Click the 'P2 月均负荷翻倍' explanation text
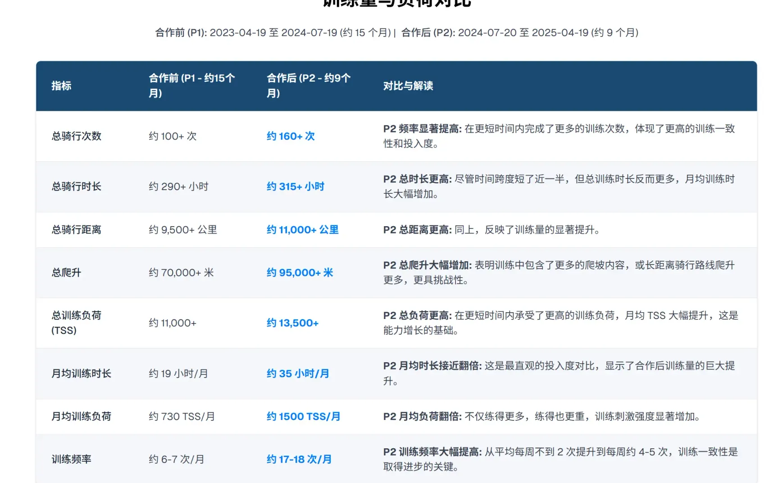Image resolution: width=782 pixels, height=483 pixels. coord(542,416)
